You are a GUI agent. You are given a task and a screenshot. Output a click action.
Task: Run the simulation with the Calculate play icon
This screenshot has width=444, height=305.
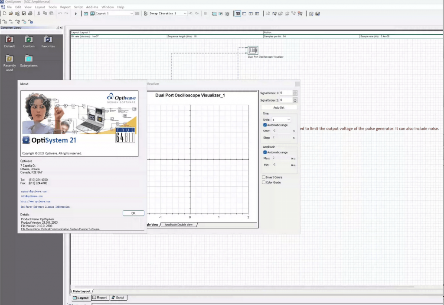pyautogui.click(x=75, y=13)
